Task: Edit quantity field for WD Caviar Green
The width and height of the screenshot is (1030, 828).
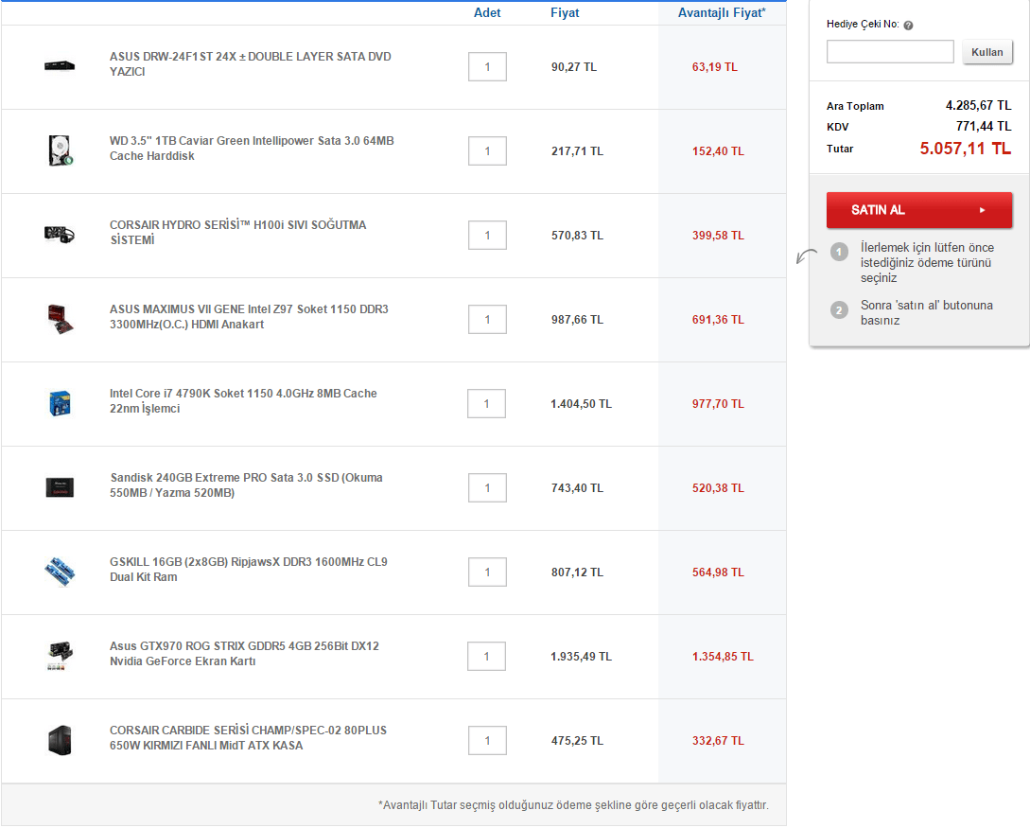Action: [487, 150]
